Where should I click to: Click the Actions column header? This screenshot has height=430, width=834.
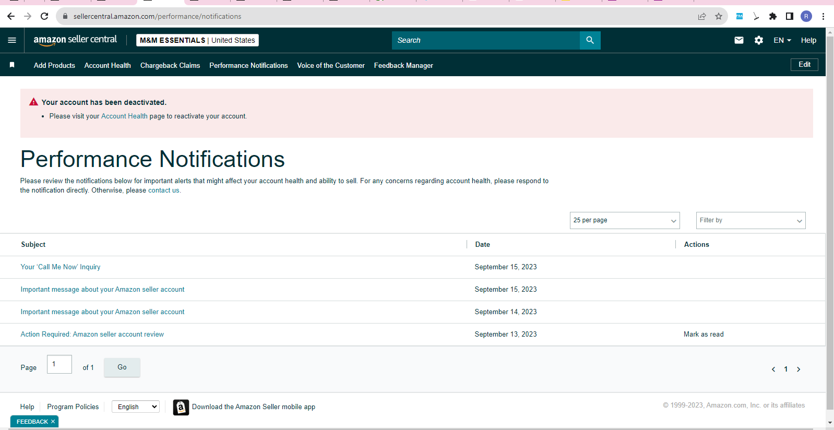tap(697, 244)
